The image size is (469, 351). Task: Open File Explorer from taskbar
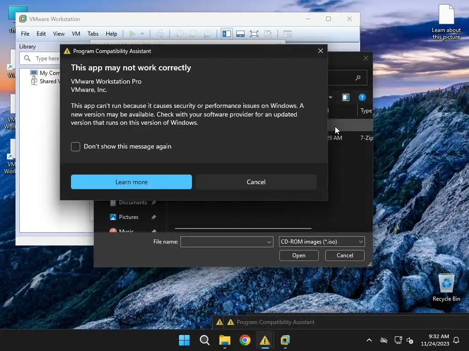224,340
